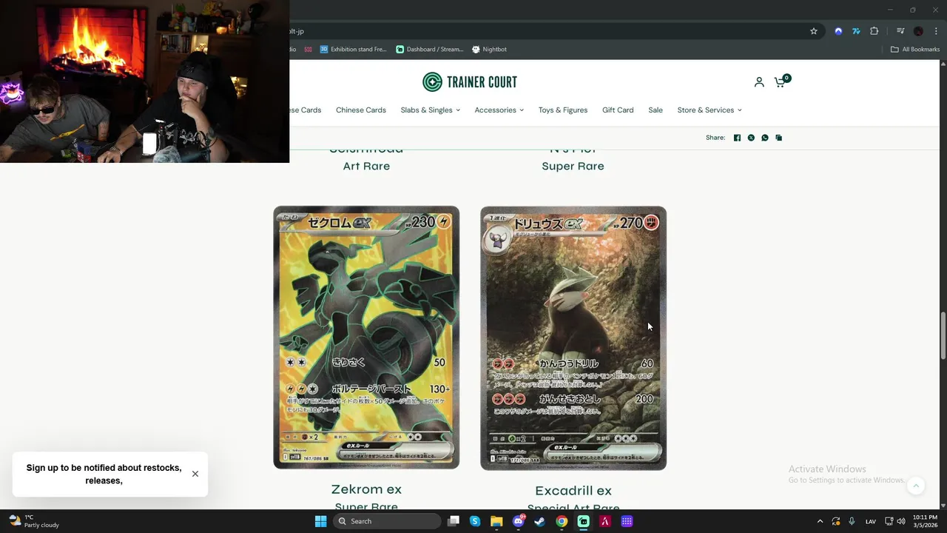Open the Nightbot bookmark

pos(490,50)
